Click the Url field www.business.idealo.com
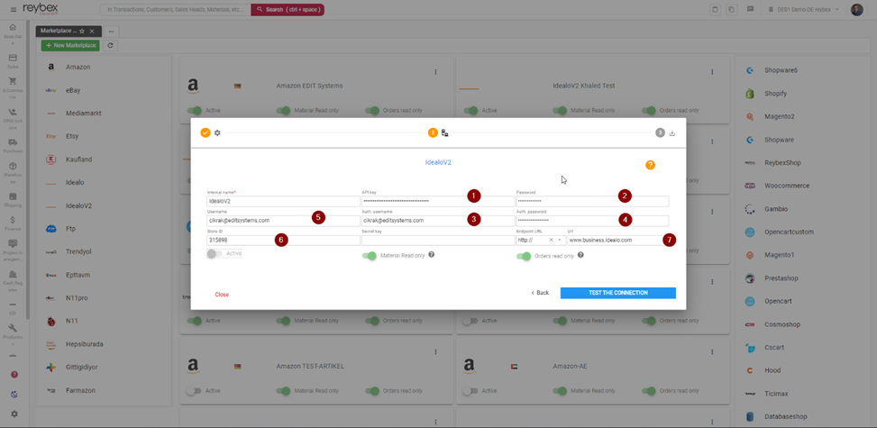 click(x=617, y=240)
